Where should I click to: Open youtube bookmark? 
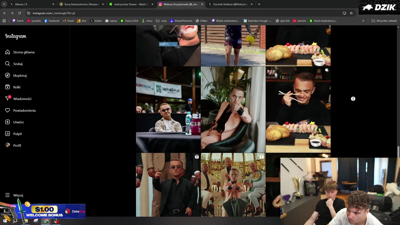(34, 21)
